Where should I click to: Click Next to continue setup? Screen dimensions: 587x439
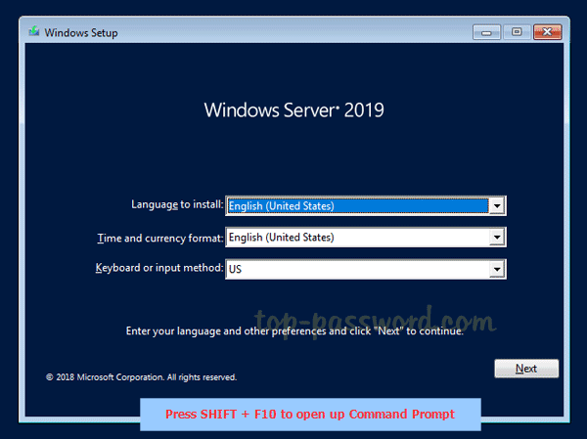tap(526, 369)
